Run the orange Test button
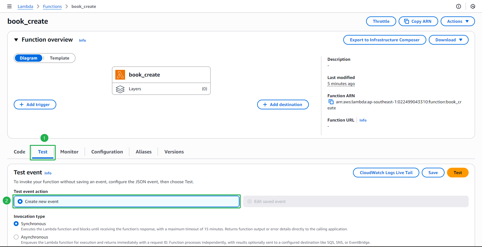482x247 pixels. click(x=458, y=173)
